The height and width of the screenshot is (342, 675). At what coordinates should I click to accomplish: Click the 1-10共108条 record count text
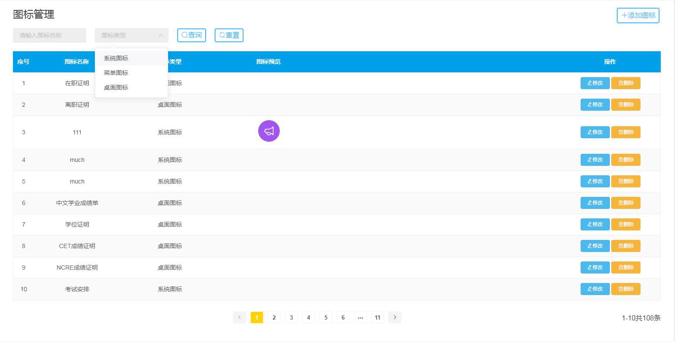[641, 318]
